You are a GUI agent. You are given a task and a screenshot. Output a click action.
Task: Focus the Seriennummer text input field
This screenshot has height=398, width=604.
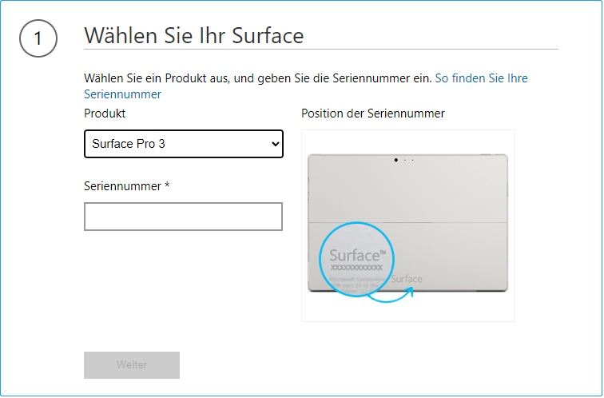click(x=183, y=217)
